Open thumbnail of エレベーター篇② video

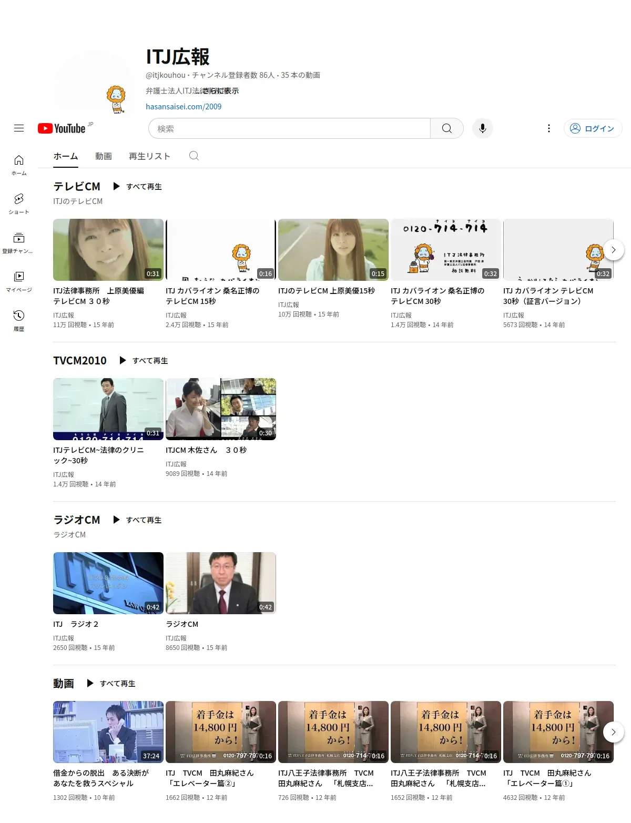pyautogui.click(x=221, y=732)
